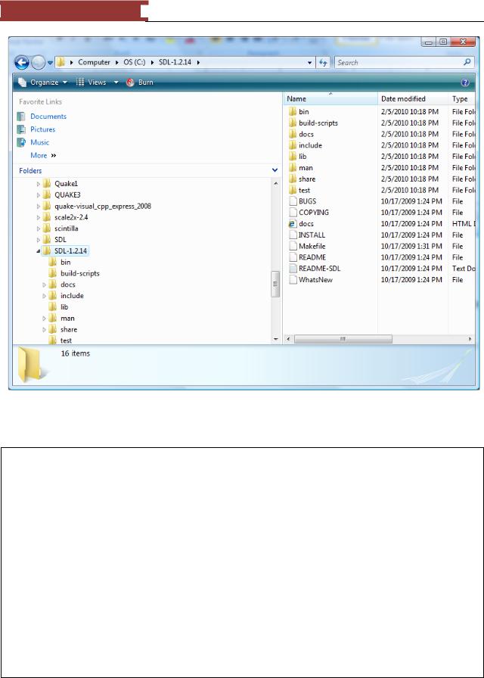Click the Burn toolbar button
The width and height of the screenshot is (484, 678).
(x=140, y=82)
